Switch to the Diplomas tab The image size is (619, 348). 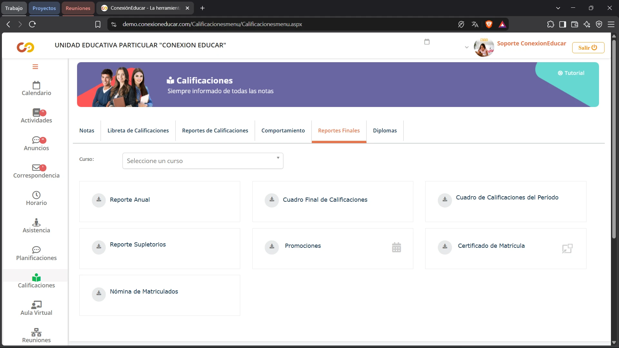[x=385, y=130]
